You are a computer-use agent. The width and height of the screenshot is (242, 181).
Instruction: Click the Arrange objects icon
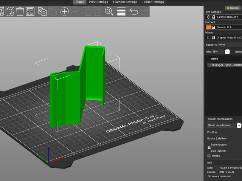[30, 11]
